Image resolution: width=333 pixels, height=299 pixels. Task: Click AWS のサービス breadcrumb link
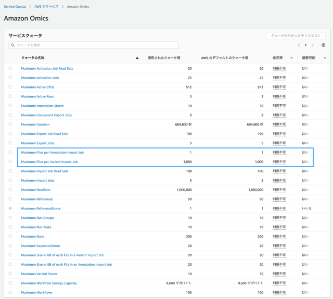point(46,7)
